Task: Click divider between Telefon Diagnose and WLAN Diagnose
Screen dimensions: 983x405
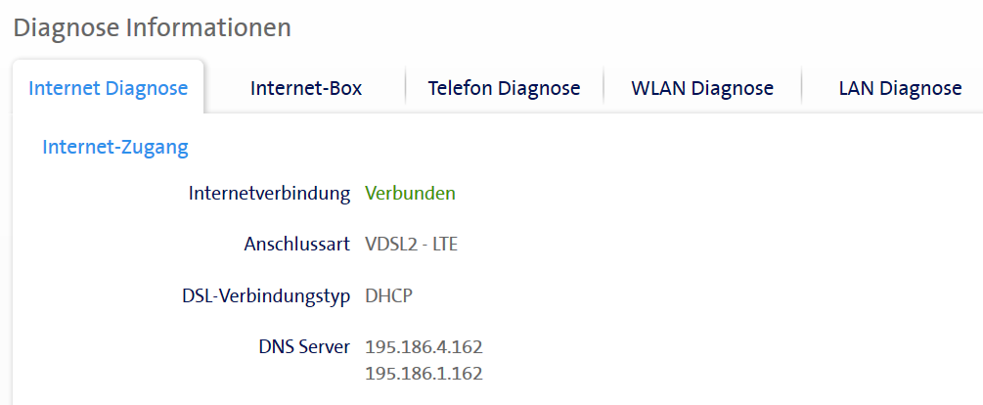Action: pos(603,88)
